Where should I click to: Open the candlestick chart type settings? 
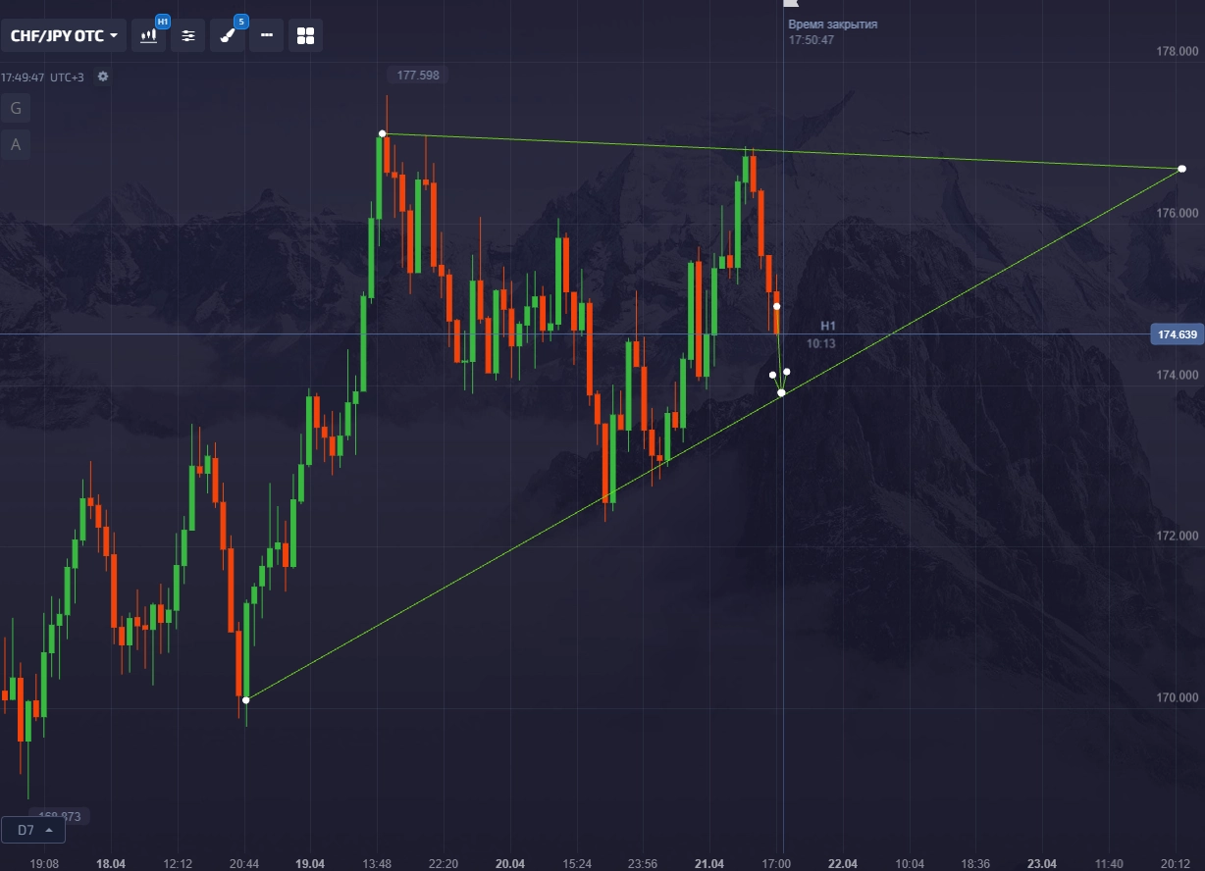149,36
